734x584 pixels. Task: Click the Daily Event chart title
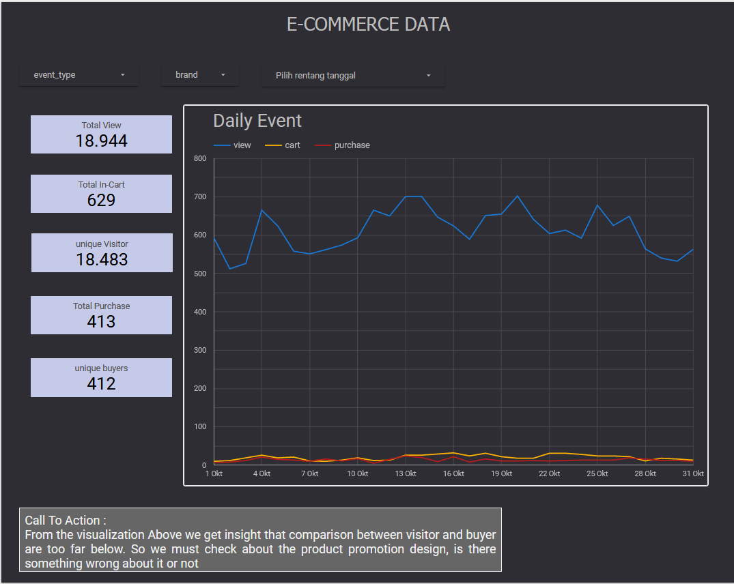coord(257,120)
